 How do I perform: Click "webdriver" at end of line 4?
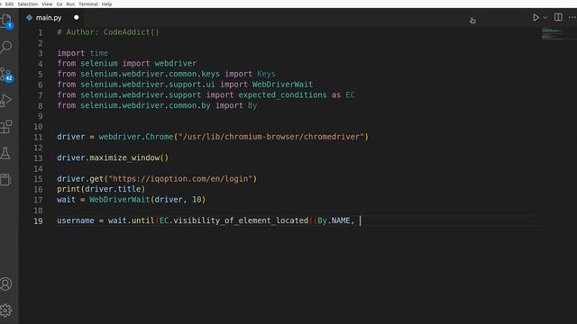point(176,64)
